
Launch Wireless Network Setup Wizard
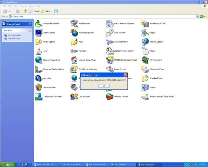pos(158,97)
